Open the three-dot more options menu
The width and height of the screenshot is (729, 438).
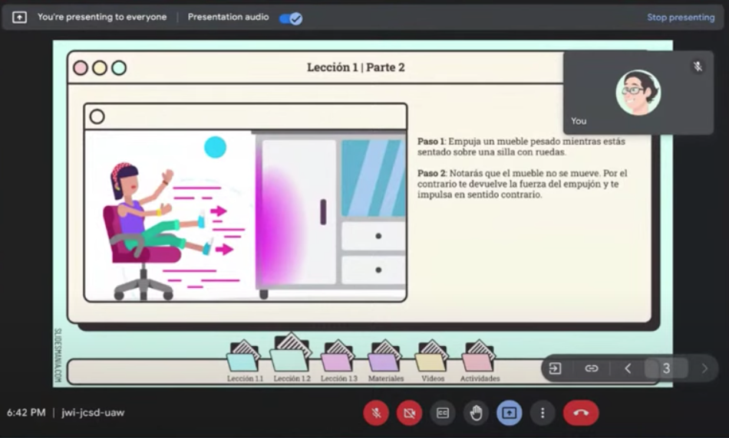(543, 413)
